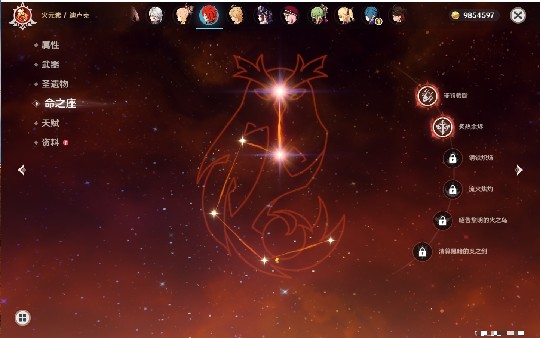The height and width of the screenshot is (338, 540).
Task: Click the locked 流火焦灼 node
Action: [x=453, y=189]
